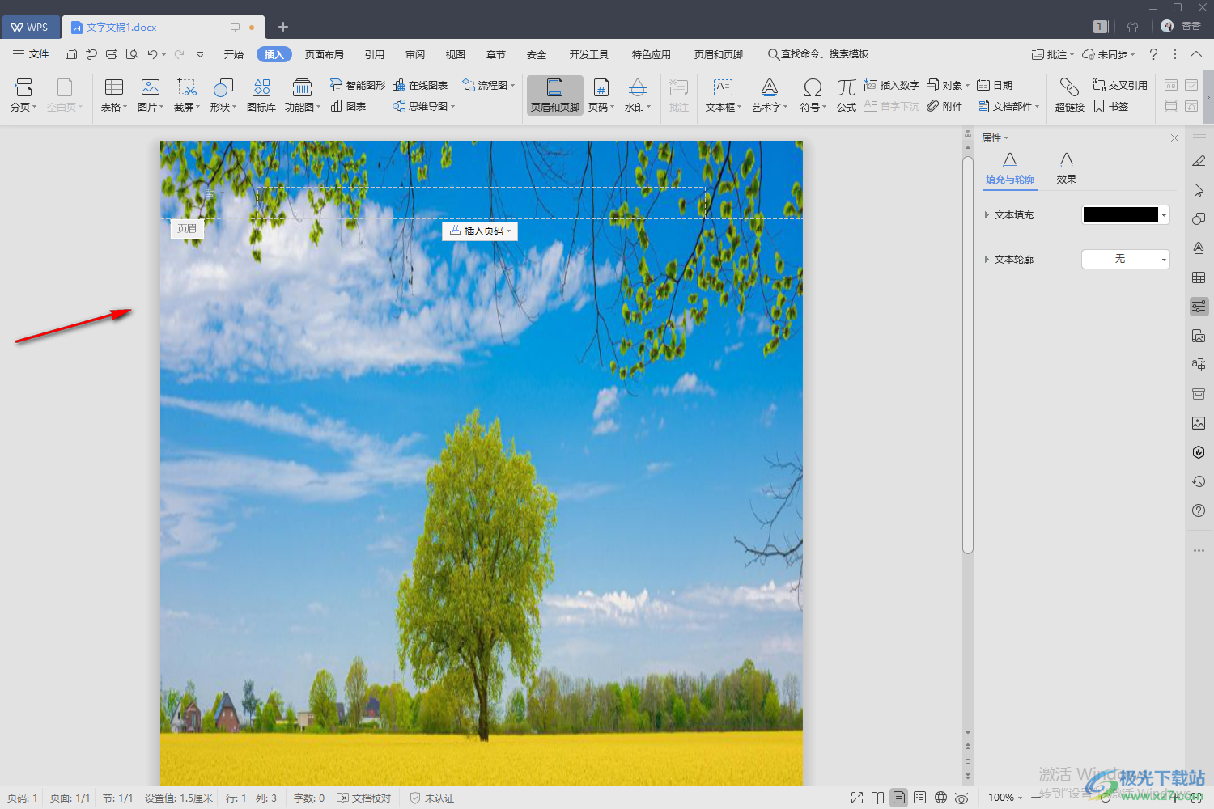Click the 图片 picture insert icon
Image resolution: width=1214 pixels, height=809 pixels.
coord(151,87)
